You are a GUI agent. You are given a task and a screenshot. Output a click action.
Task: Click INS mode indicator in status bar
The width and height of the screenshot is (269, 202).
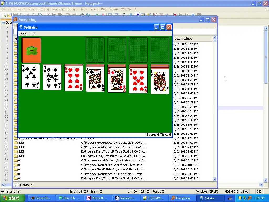pyautogui.click(x=259, y=191)
